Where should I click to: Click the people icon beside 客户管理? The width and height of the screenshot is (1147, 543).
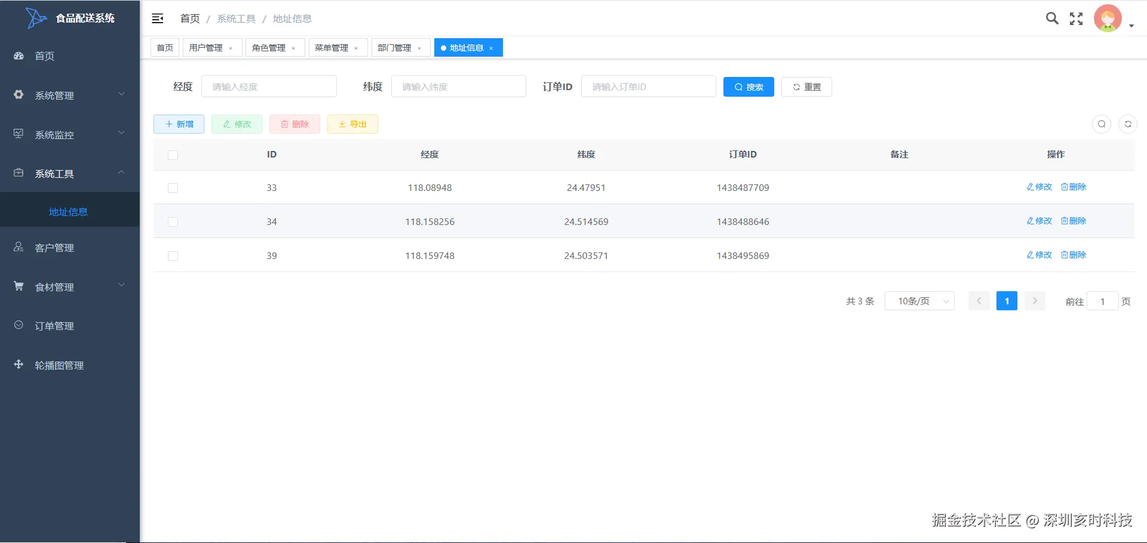click(19, 247)
